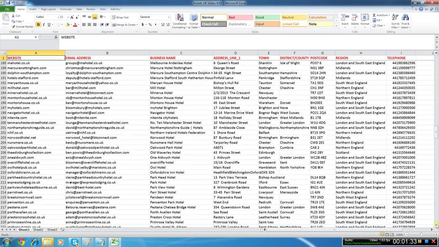Viewport: 439px width, 247px height.
Task: Apply Accounting Number Format dollar icon
Action: click(x=142, y=25)
